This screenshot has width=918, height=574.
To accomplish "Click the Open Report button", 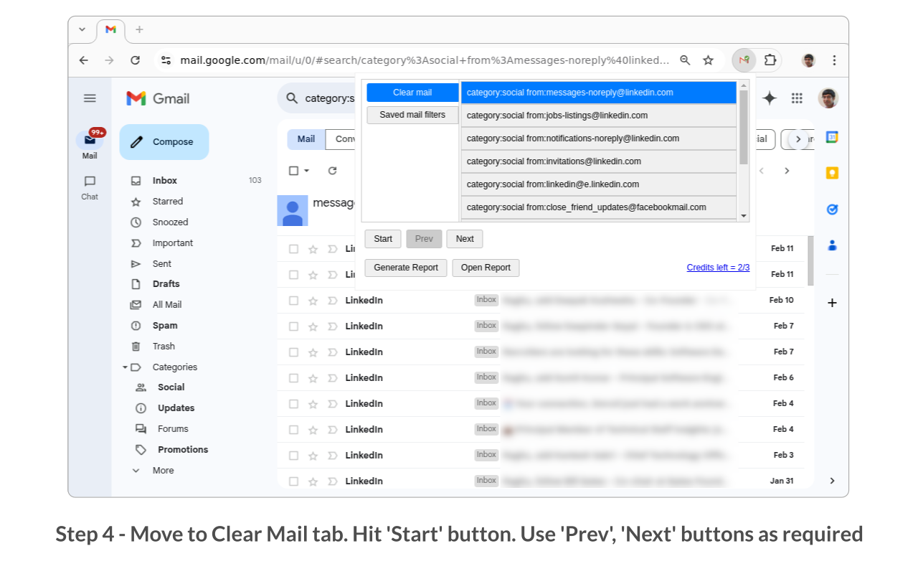I will (486, 268).
